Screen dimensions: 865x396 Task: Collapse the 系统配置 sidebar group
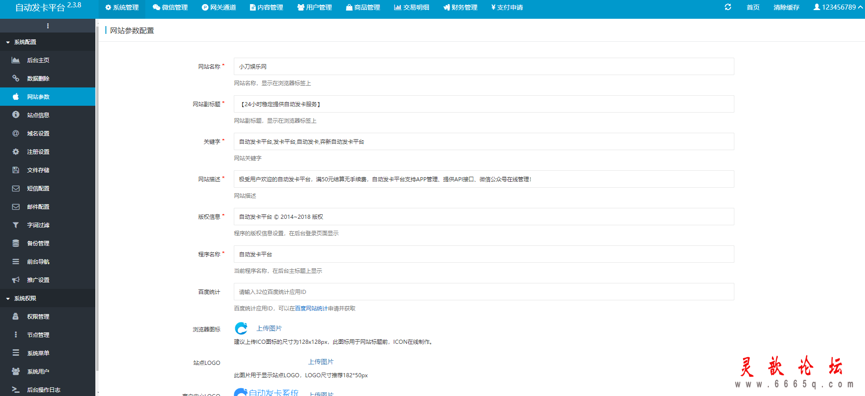48,42
